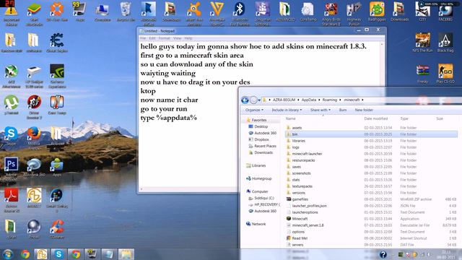The image size is (462, 260).
Task: Select Network in the navigation pane
Action: (258, 224)
